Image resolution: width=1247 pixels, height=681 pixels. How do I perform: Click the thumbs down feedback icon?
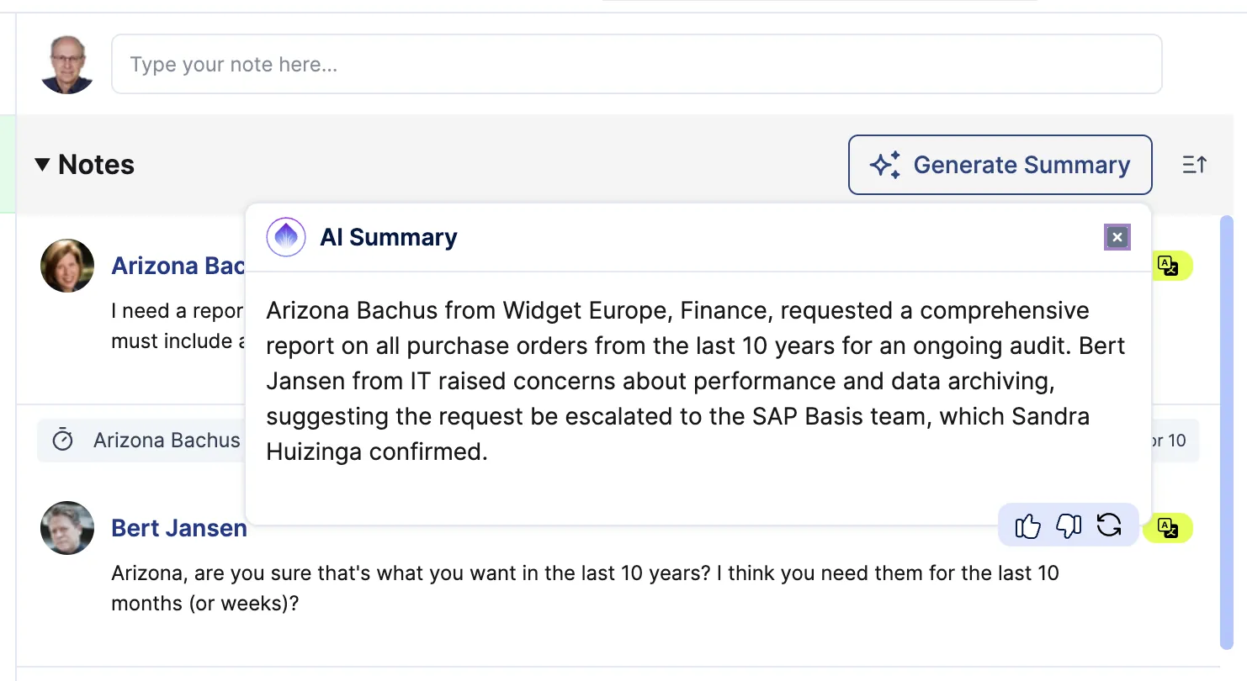point(1069,526)
